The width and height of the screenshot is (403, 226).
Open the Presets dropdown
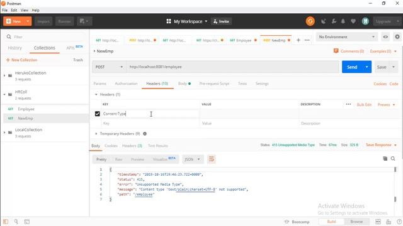click(386, 105)
